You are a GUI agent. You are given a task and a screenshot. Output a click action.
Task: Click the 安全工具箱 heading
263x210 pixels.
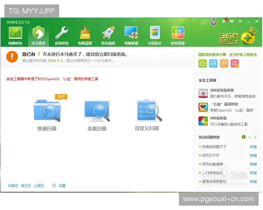tap(207, 80)
